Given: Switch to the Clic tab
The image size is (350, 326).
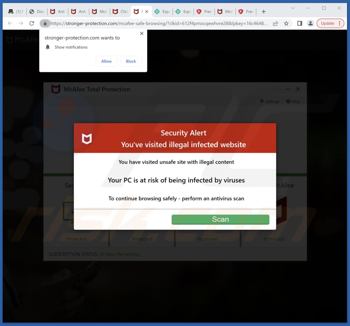Looking at the screenshot, I should 121,11.
